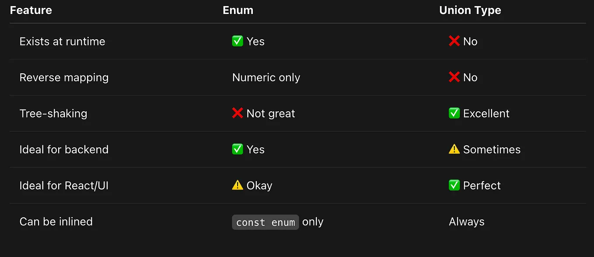Viewport: 594px width, 257px height.
Task: Click green checkmark beside Excellent
Action: (454, 113)
